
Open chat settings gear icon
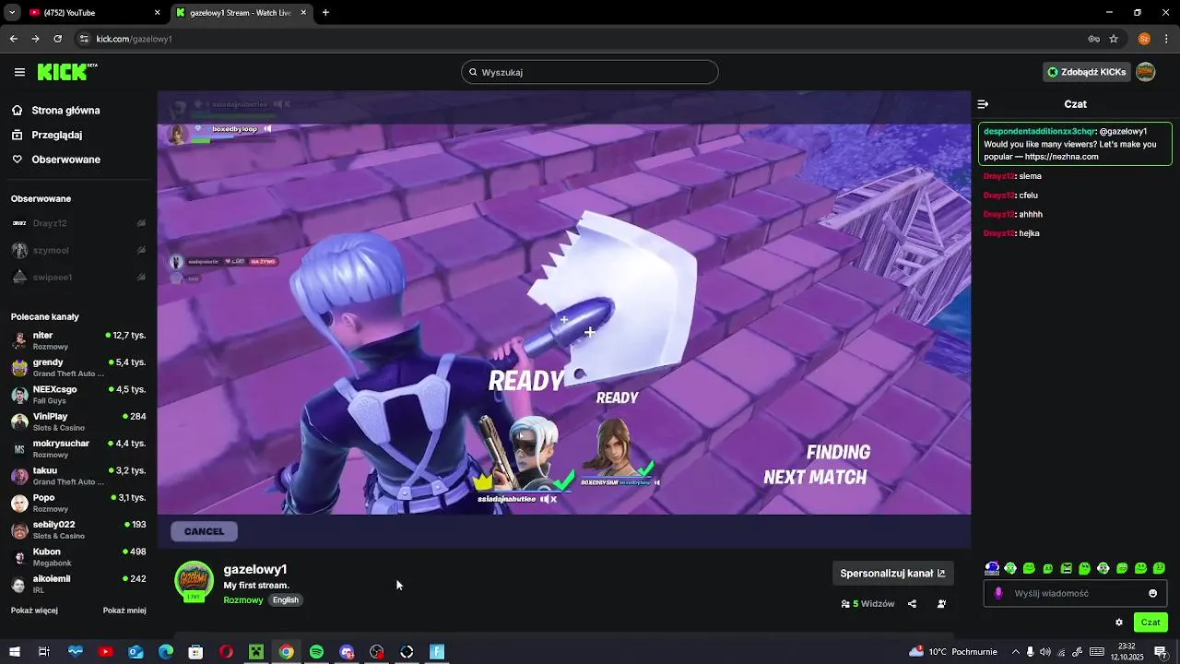(x=1119, y=622)
